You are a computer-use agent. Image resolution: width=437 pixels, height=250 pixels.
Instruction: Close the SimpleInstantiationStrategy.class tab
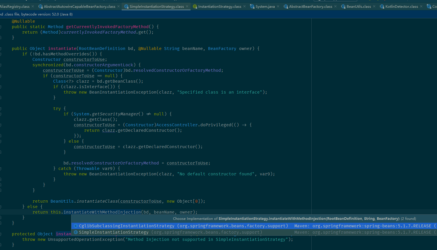point(187,6)
